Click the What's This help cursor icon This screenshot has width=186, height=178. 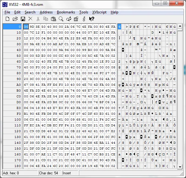click(x=91, y=19)
